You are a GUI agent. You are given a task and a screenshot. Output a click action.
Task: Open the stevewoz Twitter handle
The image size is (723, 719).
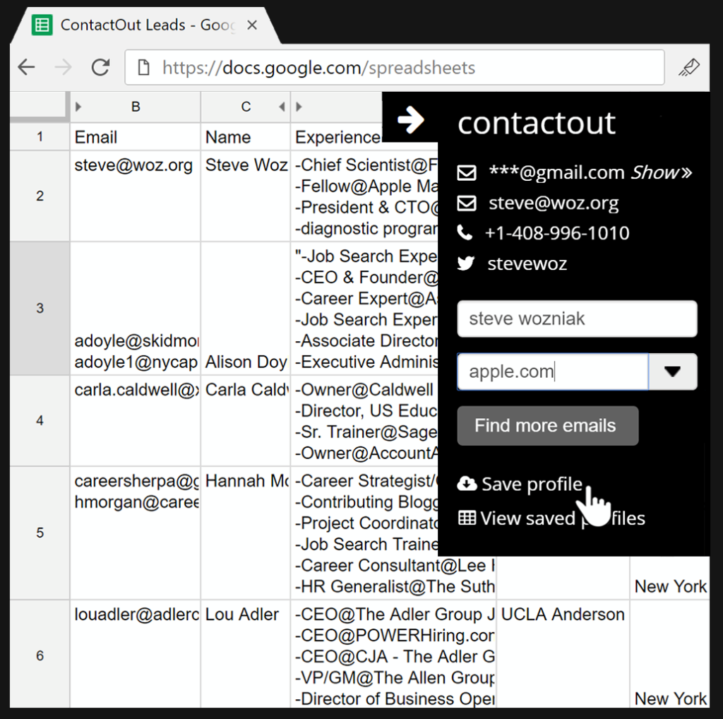click(527, 263)
